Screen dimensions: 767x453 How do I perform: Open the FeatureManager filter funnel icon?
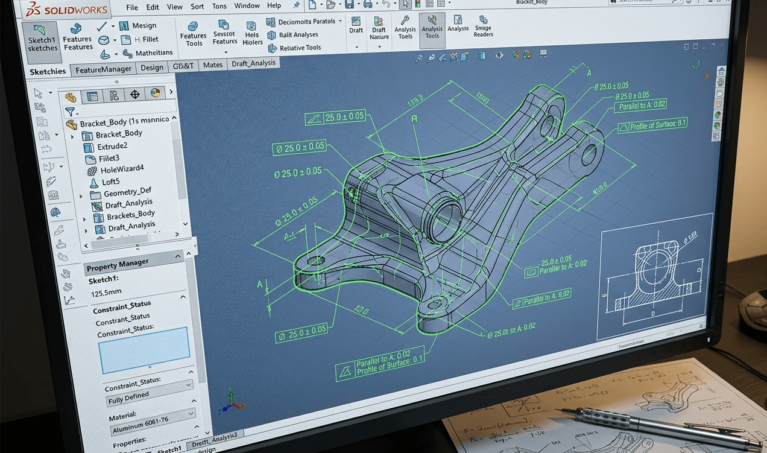pos(69,112)
